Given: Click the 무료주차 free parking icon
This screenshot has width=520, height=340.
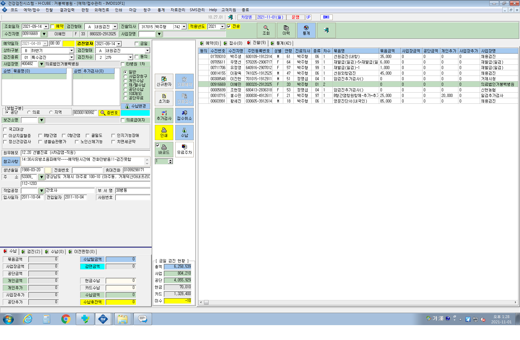Looking at the screenshot, I should 184,150.
